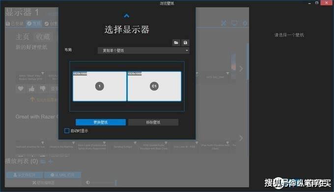Screen dimensions: 334x192
Task: Switch to the 收藏 tab
Action: (43, 37)
